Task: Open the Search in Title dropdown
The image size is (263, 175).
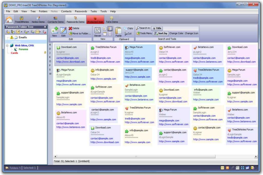Action: pyautogui.click(x=157, y=28)
